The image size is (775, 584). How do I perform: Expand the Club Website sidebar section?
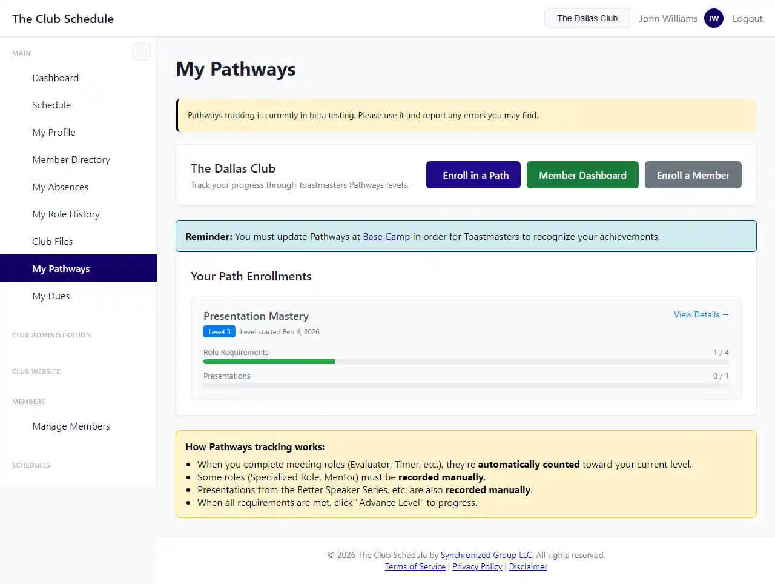(x=36, y=371)
